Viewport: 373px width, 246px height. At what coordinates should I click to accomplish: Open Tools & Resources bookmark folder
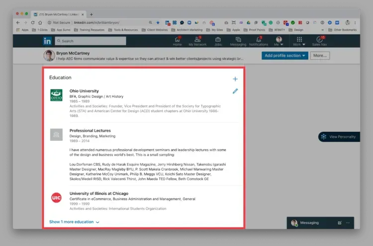coord(123,30)
